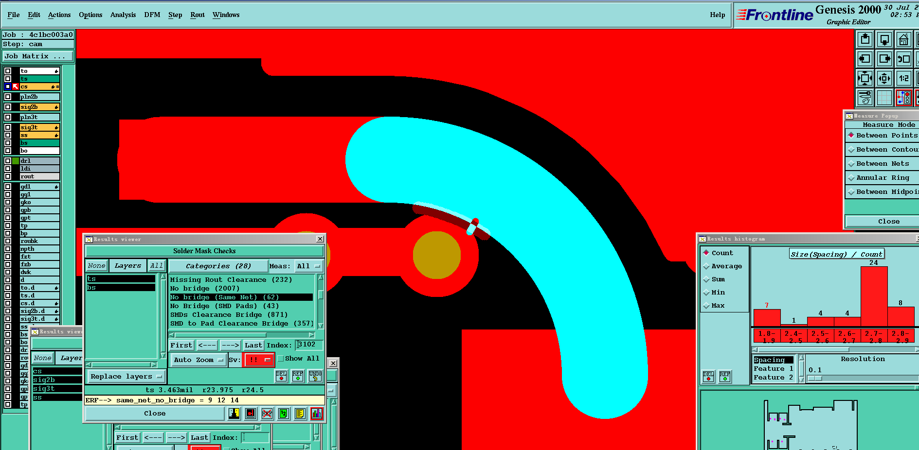The image size is (919, 450).
Task: Open the Rout menu
Action: [198, 15]
